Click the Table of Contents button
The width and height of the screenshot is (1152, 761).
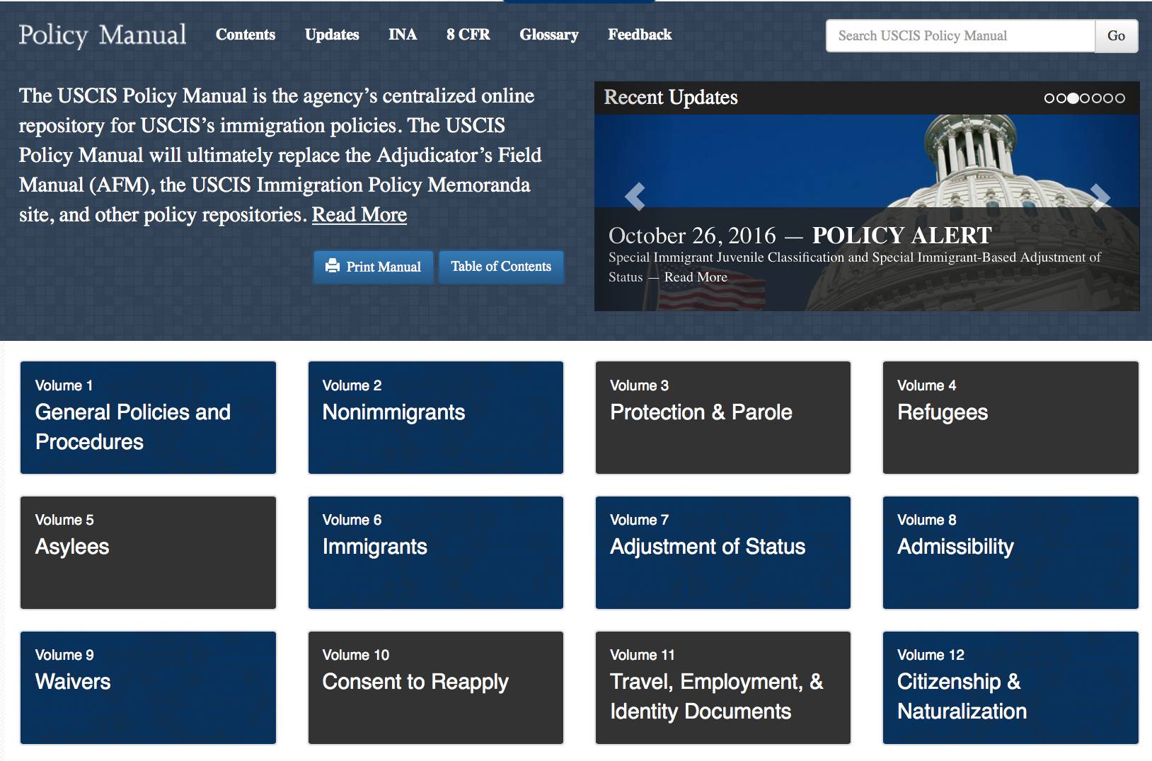point(501,267)
